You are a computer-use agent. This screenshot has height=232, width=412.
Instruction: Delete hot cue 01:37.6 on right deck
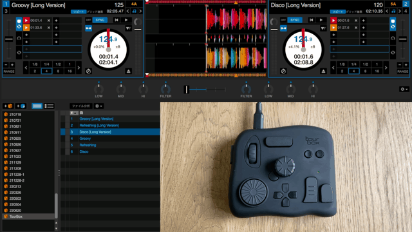[x=356, y=27]
